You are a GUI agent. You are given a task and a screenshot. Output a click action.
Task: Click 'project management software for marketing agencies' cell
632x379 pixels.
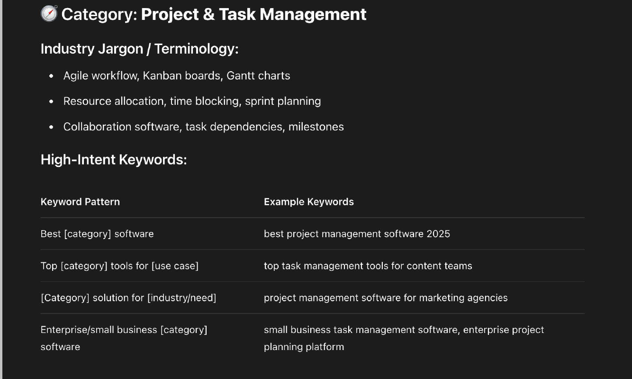pos(386,298)
